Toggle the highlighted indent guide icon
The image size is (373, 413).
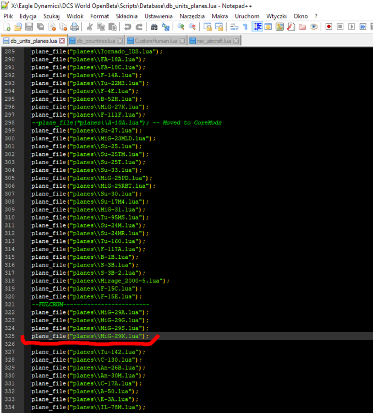pos(257,26)
